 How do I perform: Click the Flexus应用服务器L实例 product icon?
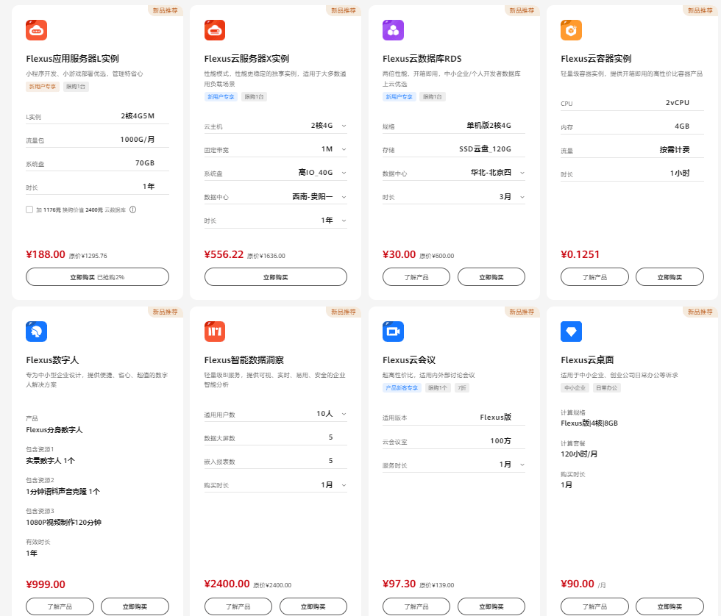[x=36, y=30]
